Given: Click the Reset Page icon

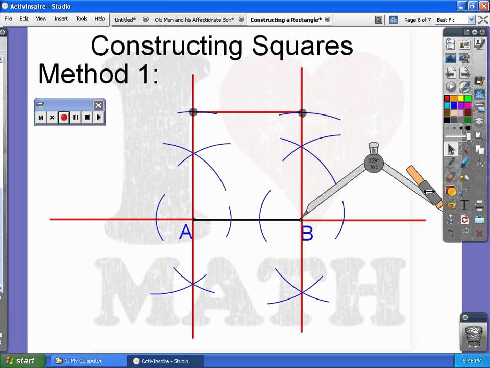Looking at the screenshot, I should (x=464, y=219).
